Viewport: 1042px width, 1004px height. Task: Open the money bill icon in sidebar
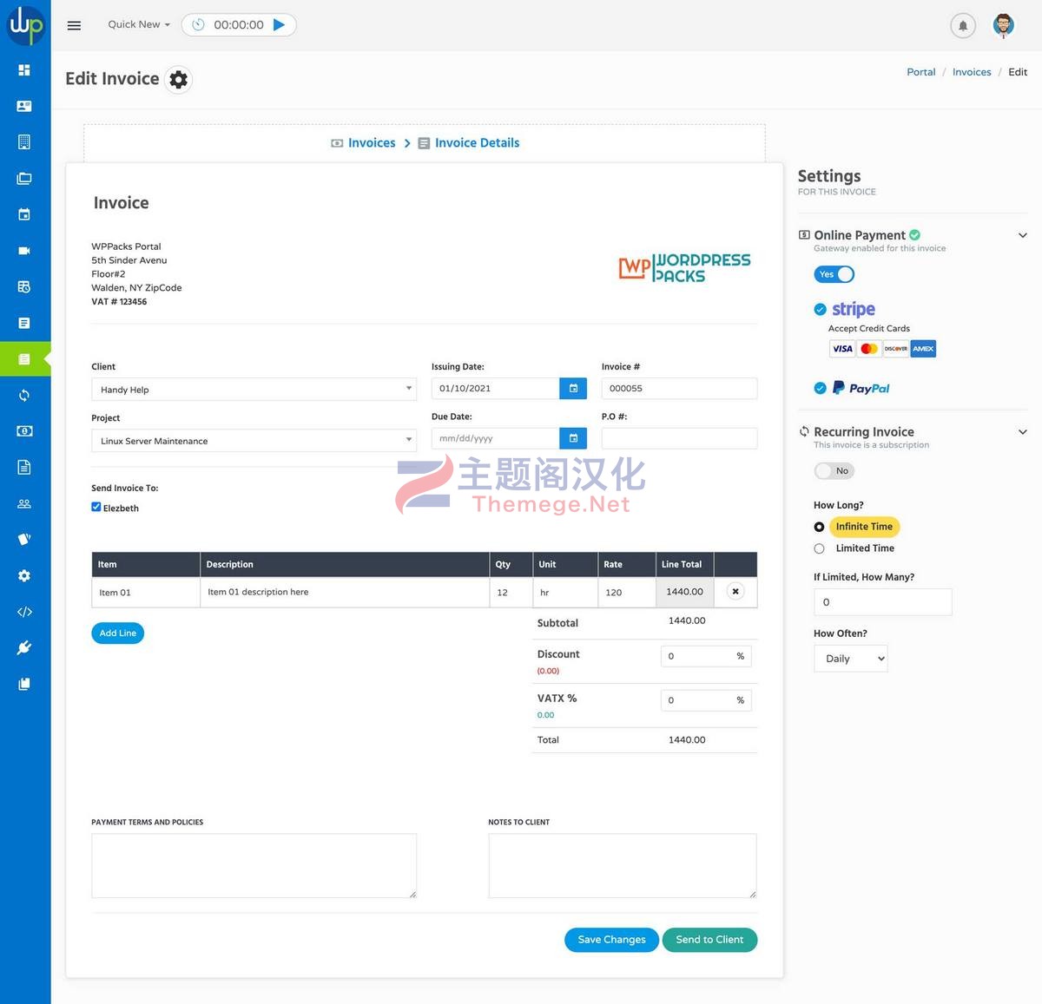pyautogui.click(x=24, y=431)
